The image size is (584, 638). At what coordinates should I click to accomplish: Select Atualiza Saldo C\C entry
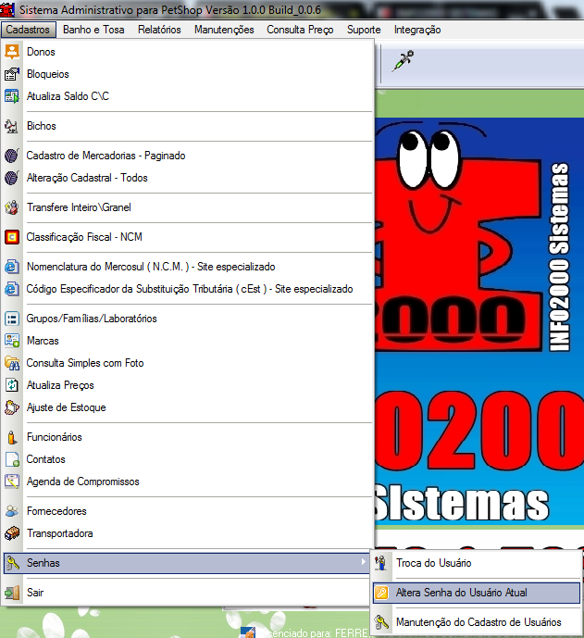pos(188,96)
